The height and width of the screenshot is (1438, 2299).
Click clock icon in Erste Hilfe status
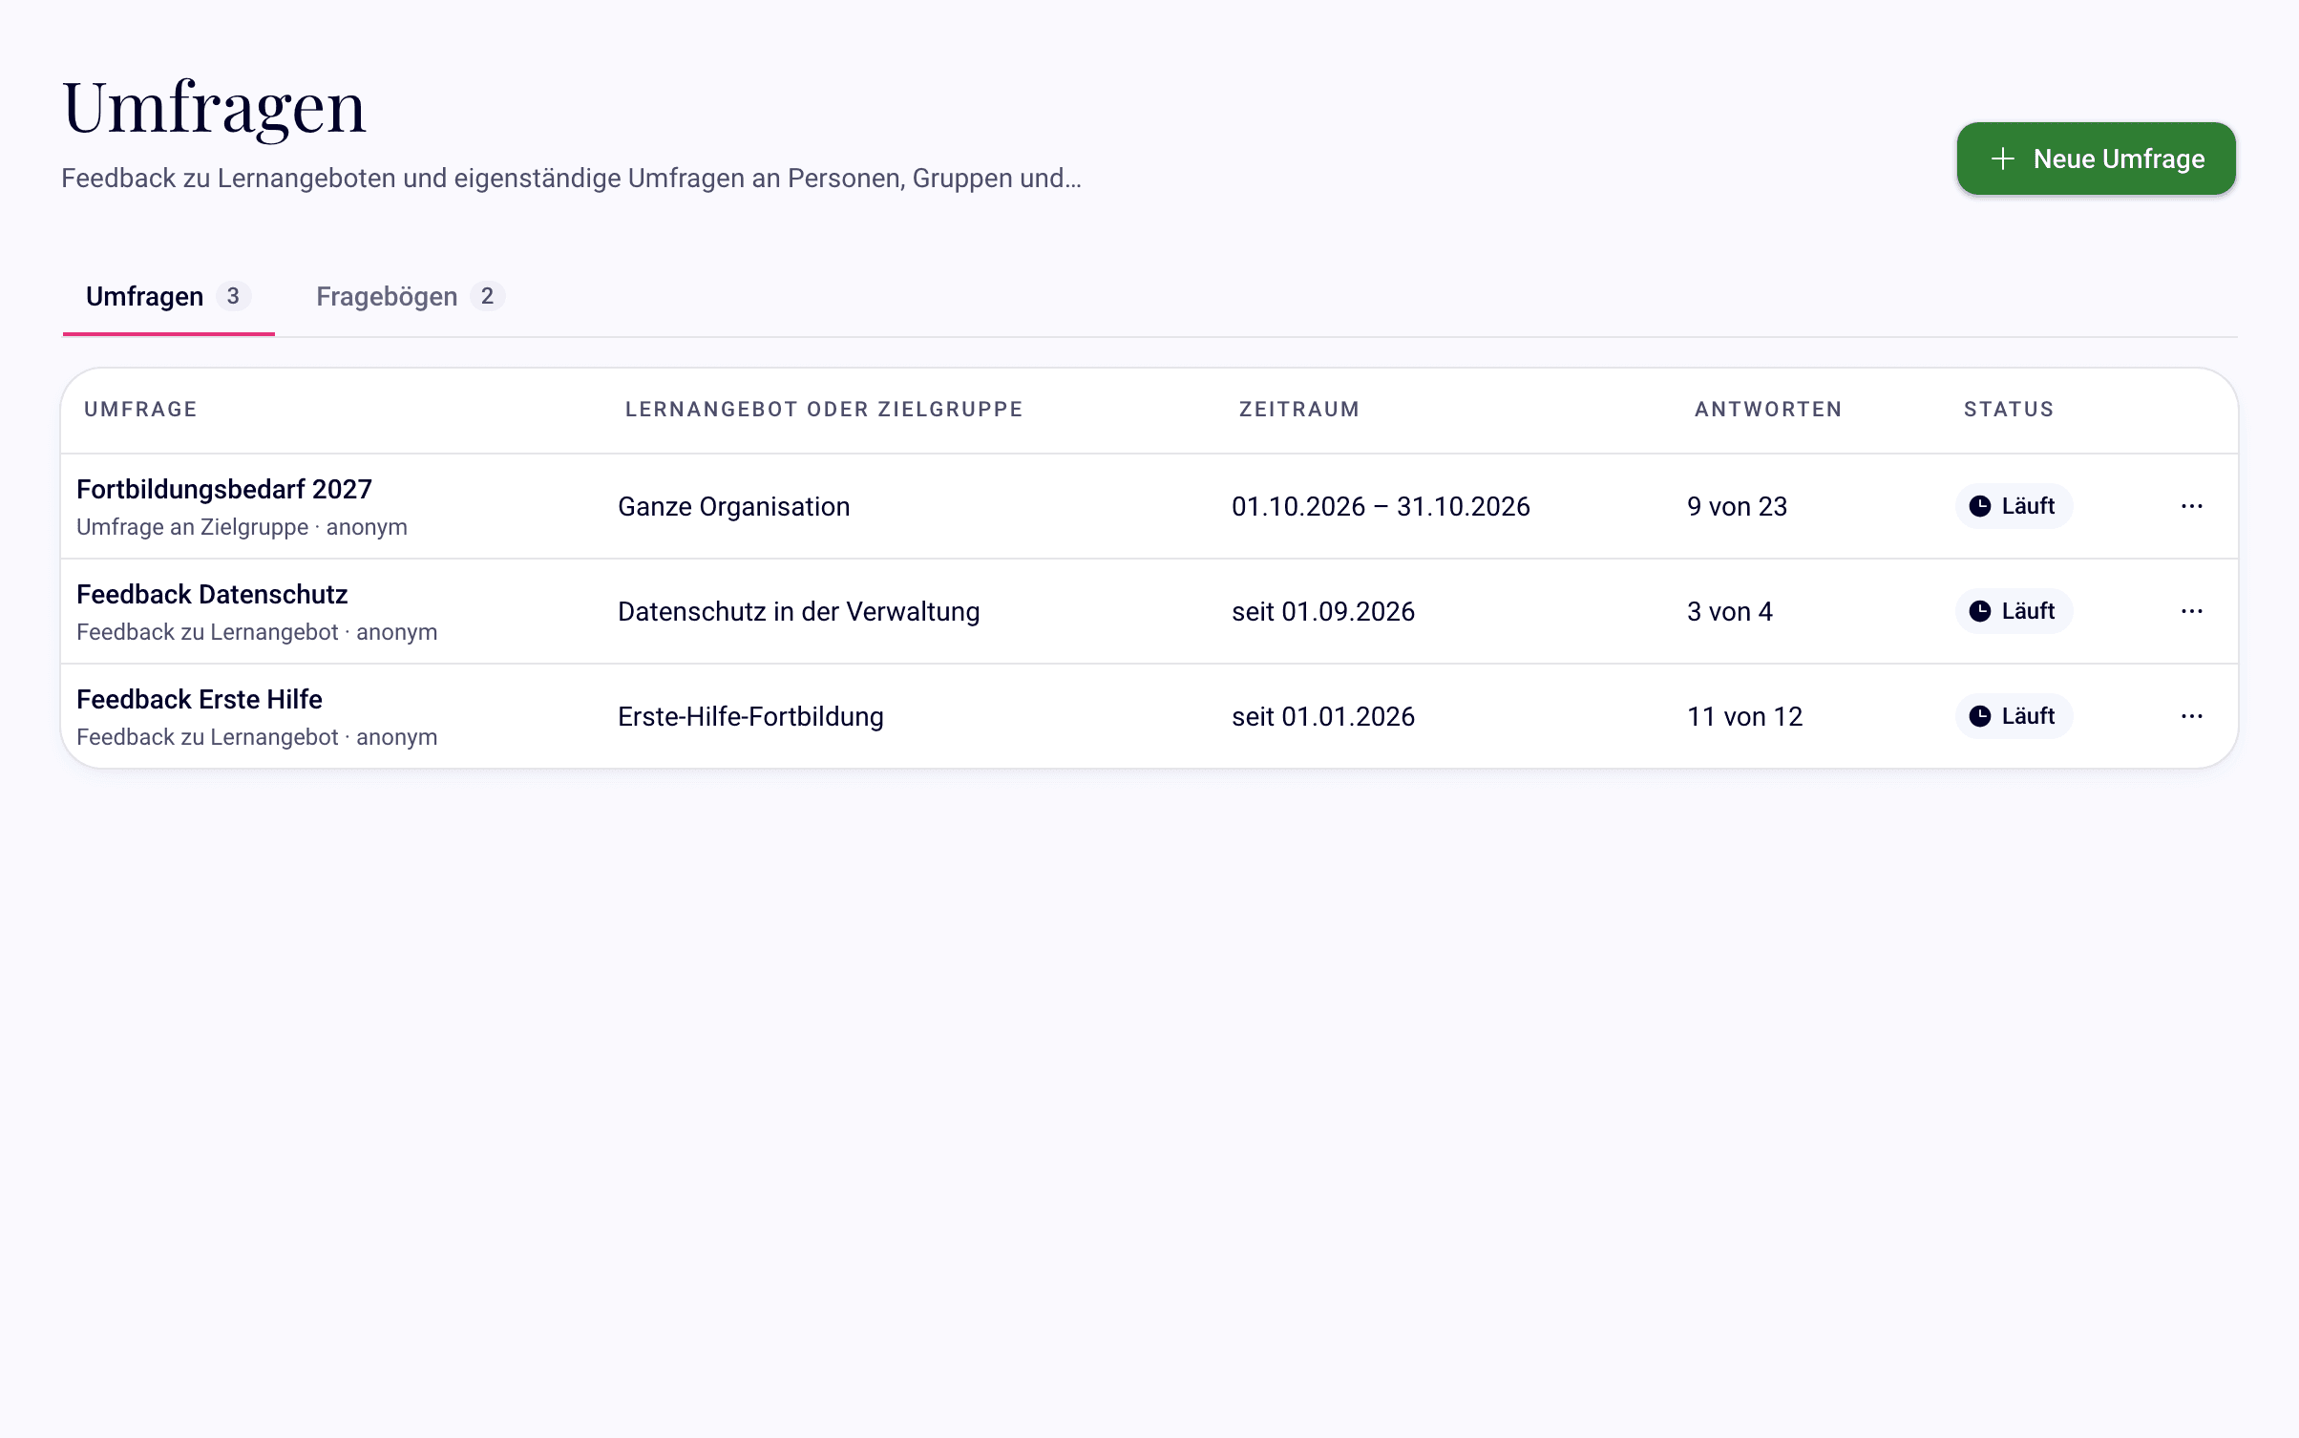pos(1980,716)
